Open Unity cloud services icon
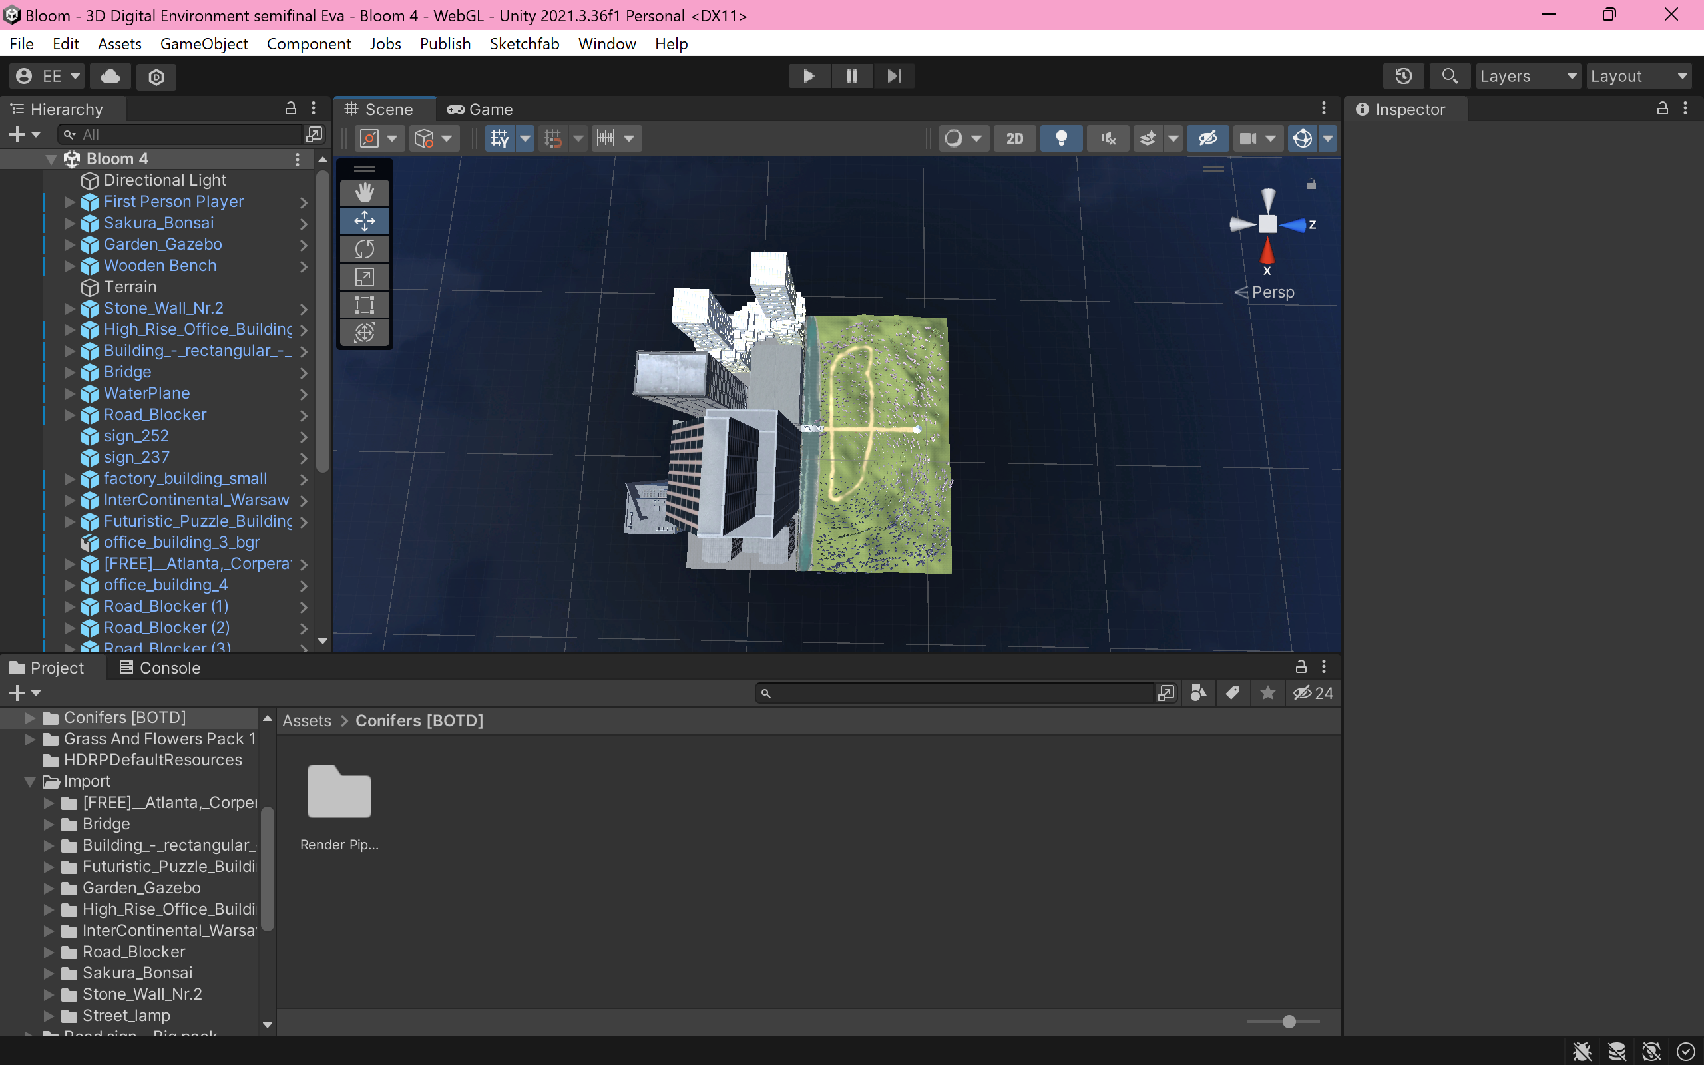 coord(110,76)
